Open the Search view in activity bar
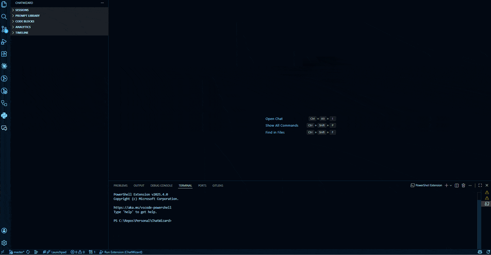This screenshot has width=491, height=255. click(4, 16)
